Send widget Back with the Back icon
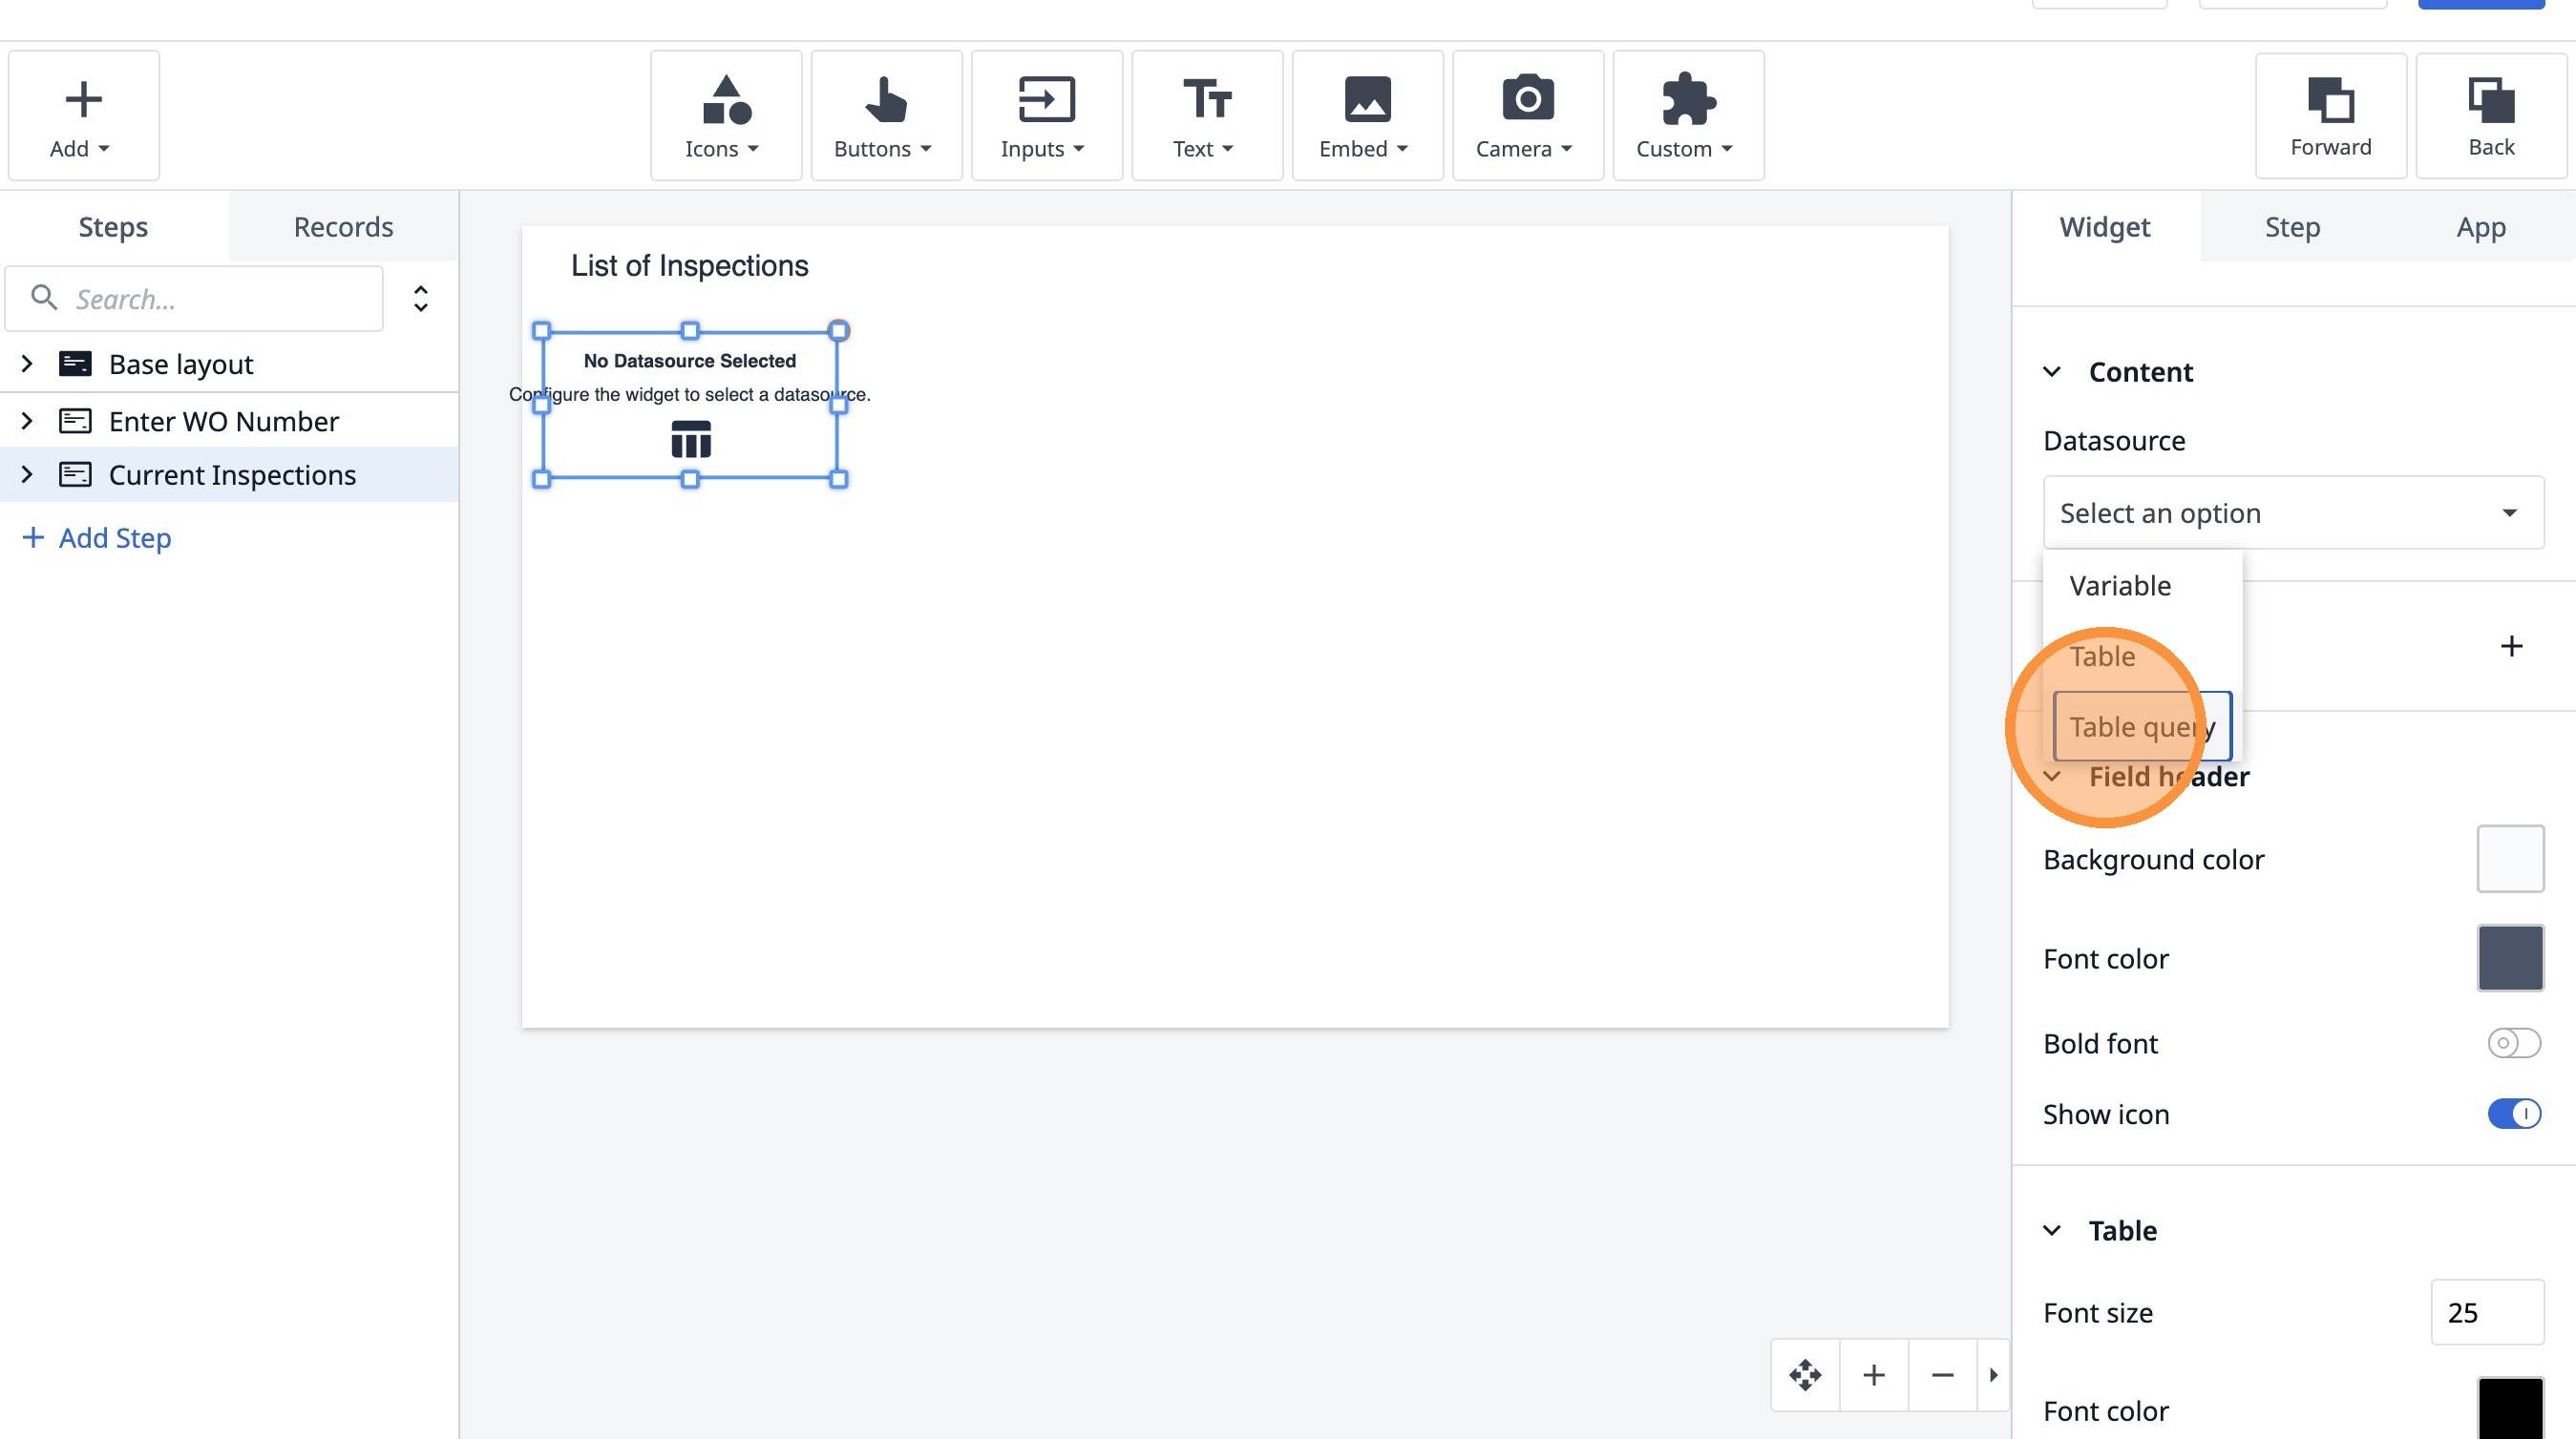 click(2490, 115)
